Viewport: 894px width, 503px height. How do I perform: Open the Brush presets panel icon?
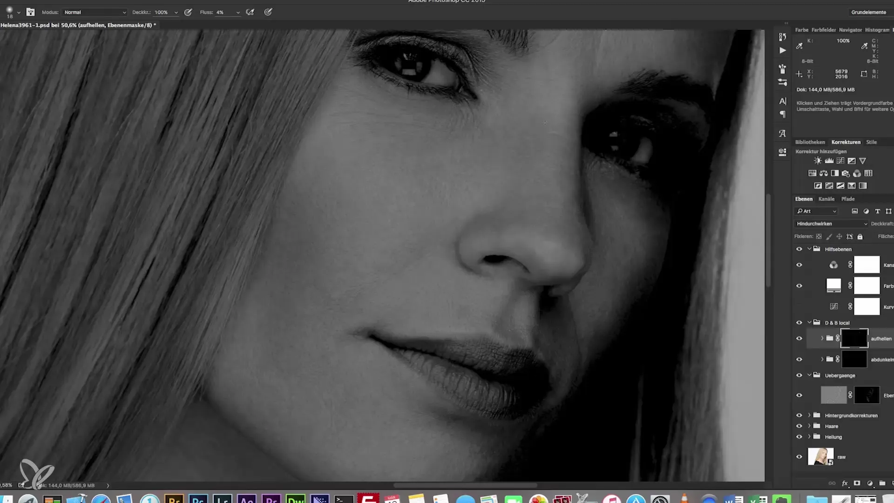pyautogui.click(x=783, y=69)
